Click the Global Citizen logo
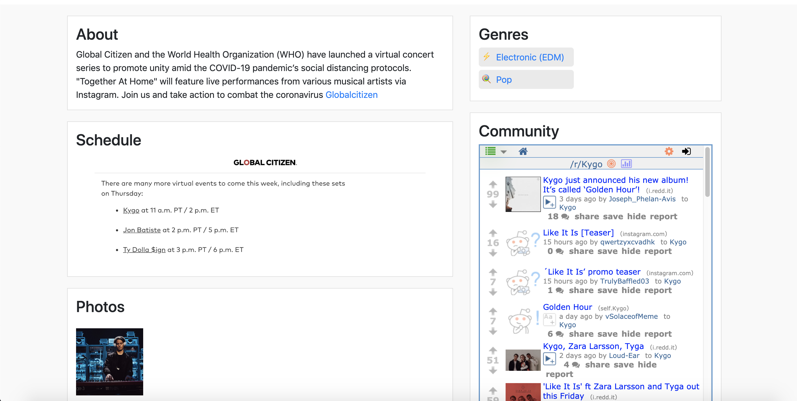Image resolution: width=797 pixels, height=401 pixels. 265,162
